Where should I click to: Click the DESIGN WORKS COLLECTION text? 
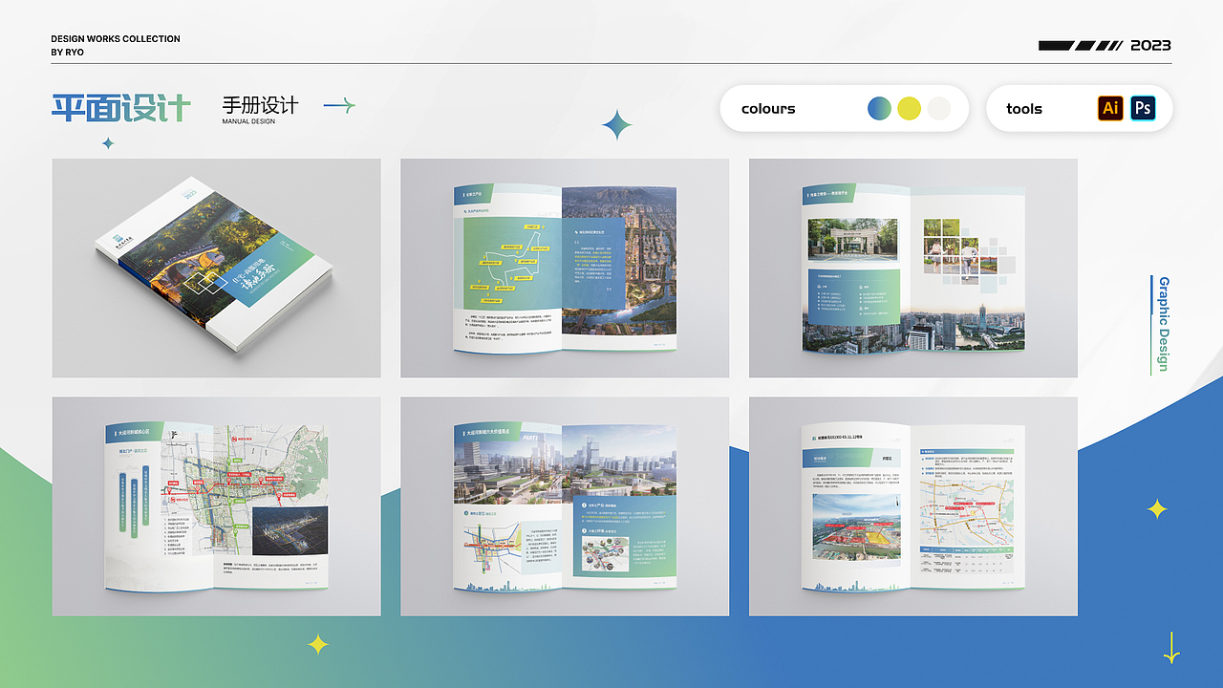pyautogui.click(x=116, y=39)
